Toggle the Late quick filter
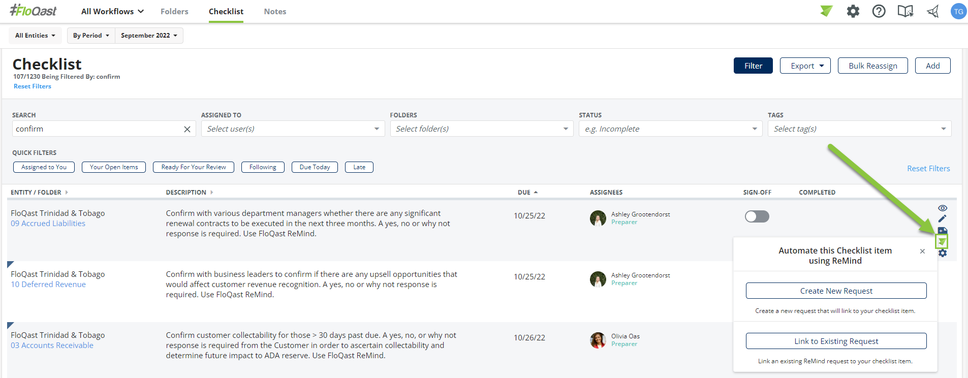 (359, 167)
